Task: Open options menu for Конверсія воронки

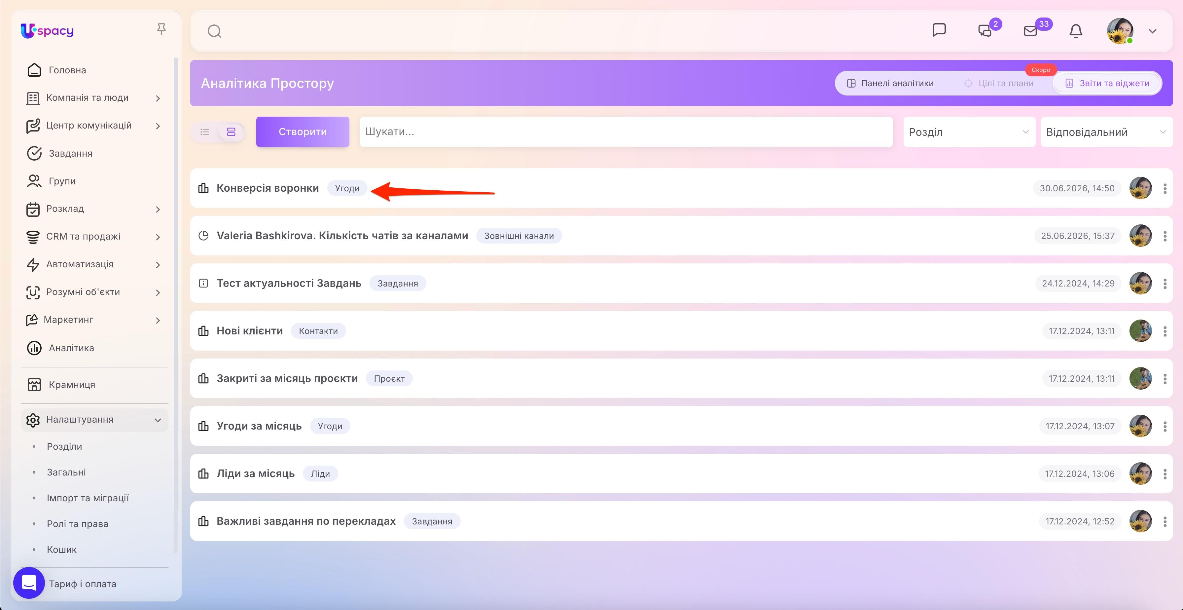Action: click(1165, 188)
